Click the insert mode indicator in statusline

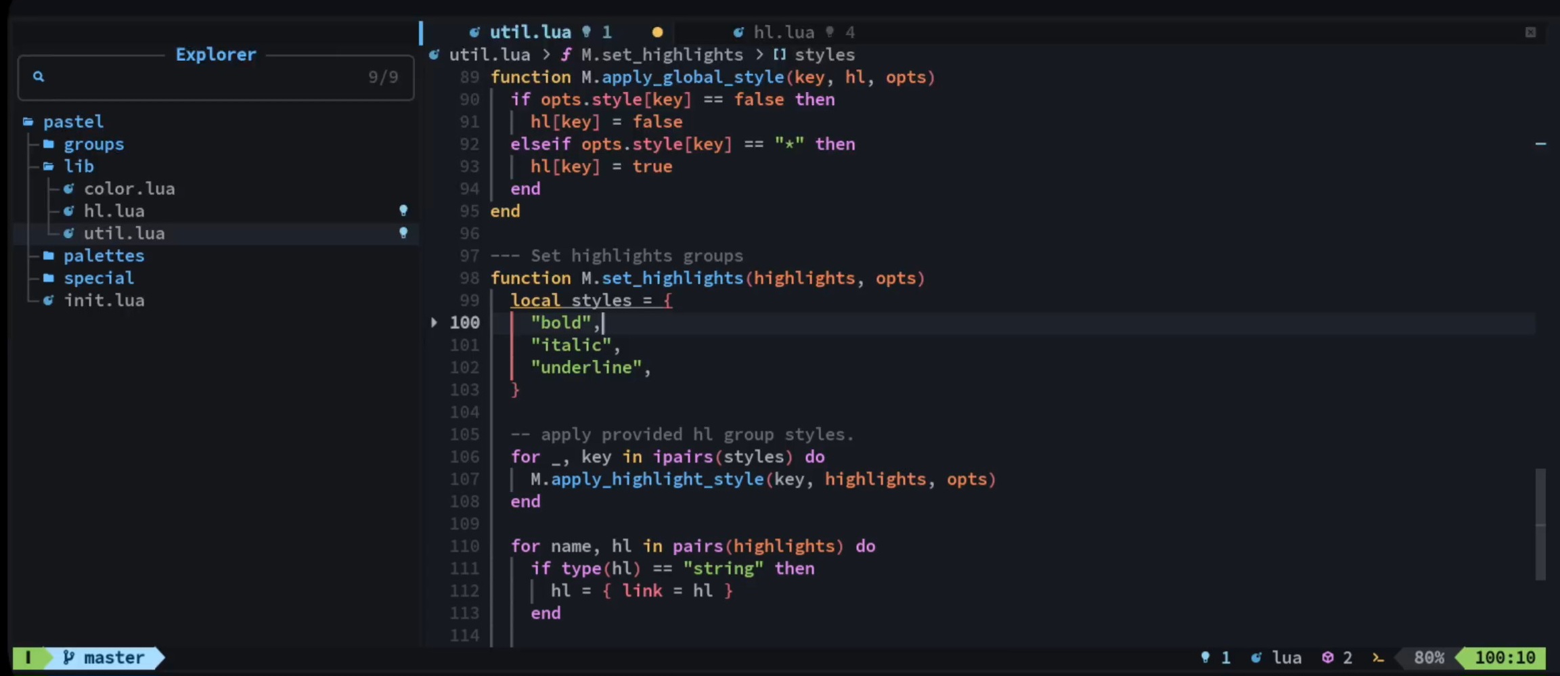(x=28, y=658)
